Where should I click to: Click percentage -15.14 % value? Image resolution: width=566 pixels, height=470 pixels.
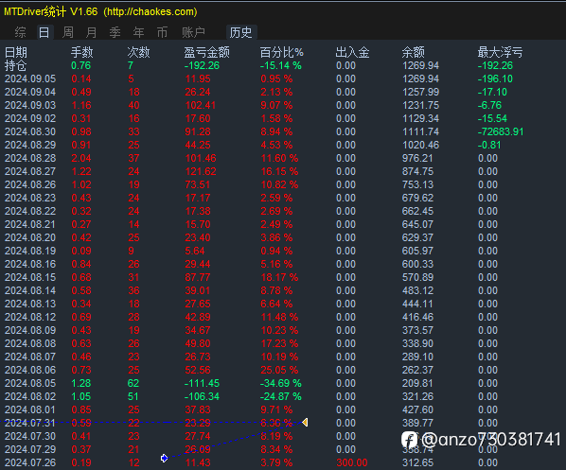(281, 65)
